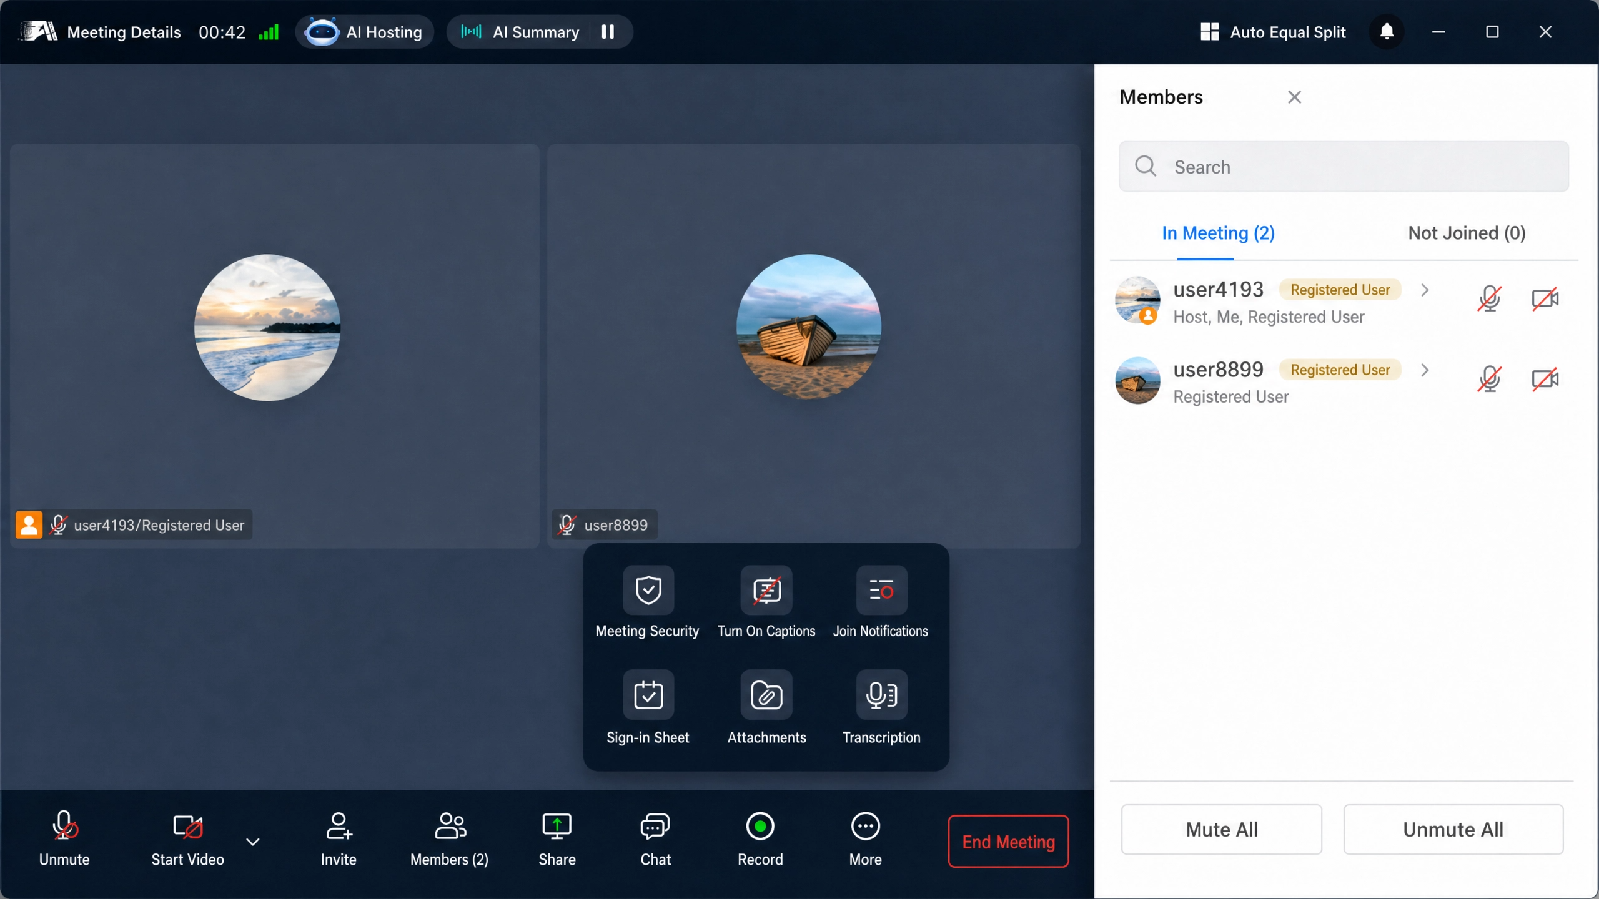
Task: Pause the AI Summary
Action: pyautogui.click(x=608, y=32)
